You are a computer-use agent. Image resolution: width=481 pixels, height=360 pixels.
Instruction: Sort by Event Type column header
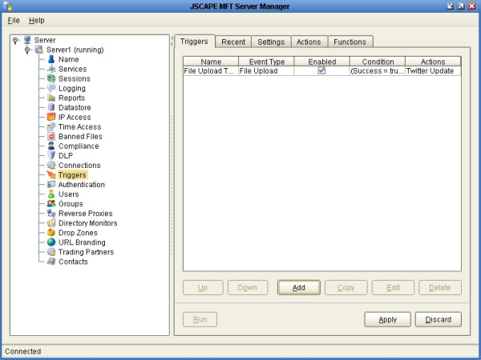point(266,62)
